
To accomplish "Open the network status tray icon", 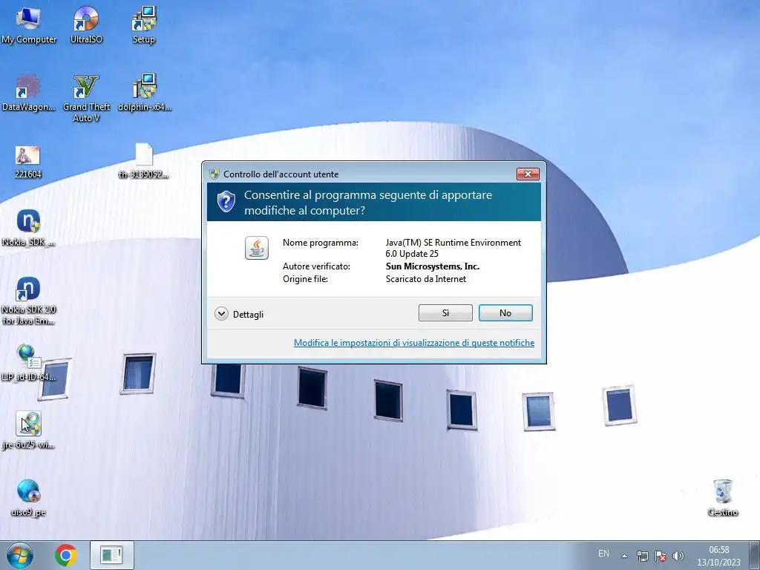I will [x=642, y=556].
